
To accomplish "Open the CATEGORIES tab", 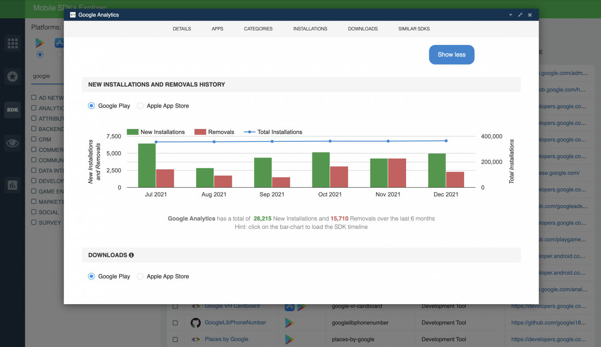I will pos(258,29).
